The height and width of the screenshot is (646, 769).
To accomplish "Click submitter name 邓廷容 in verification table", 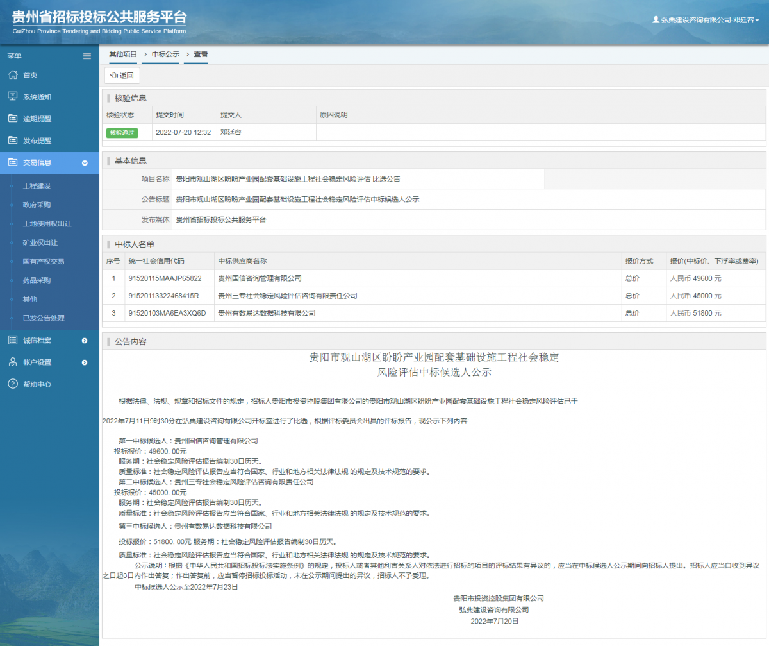I will (x=231, y=132).
